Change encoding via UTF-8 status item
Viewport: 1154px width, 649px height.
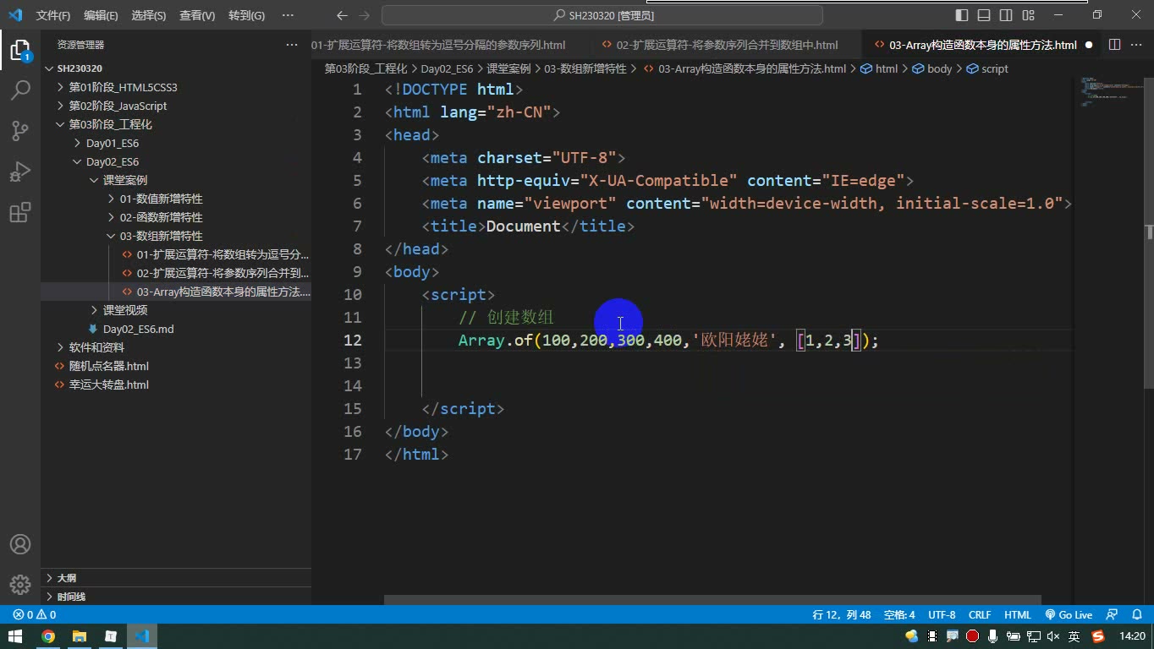942,615
